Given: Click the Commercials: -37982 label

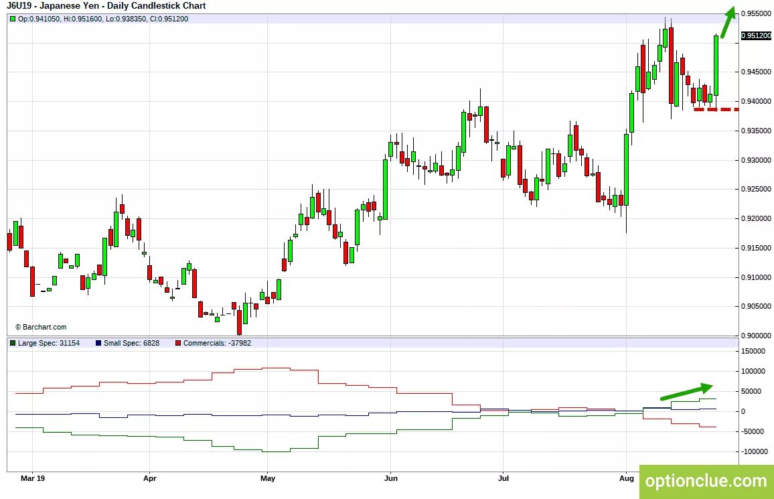Looking at the screenshot, I should point(217,343).
